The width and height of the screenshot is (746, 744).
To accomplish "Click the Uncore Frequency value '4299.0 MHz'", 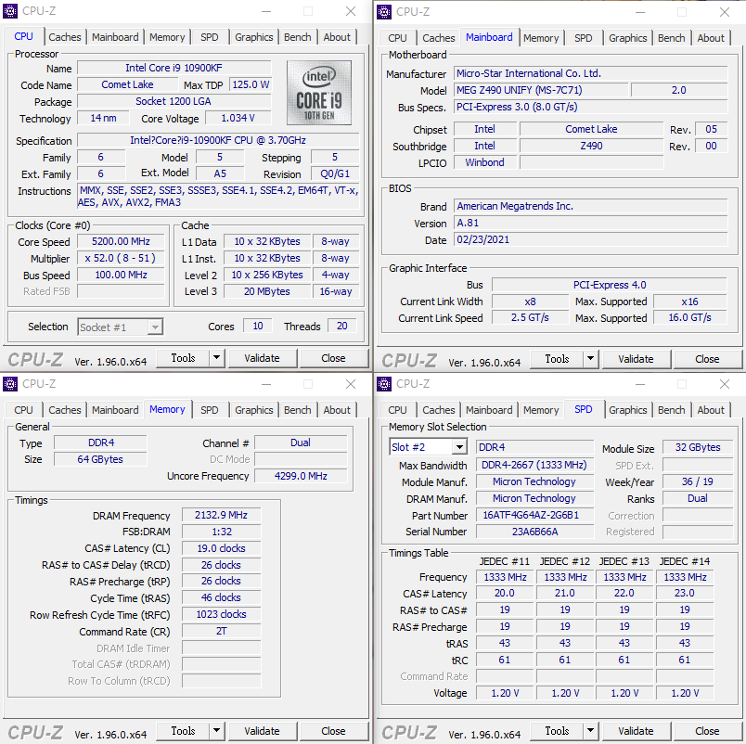I will [x=301, y=476].
